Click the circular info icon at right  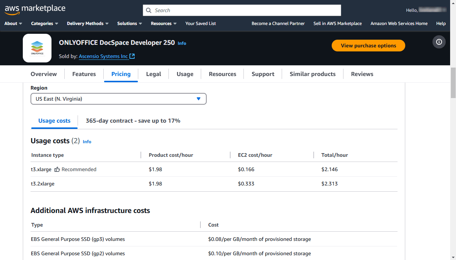tap(439, 42)
